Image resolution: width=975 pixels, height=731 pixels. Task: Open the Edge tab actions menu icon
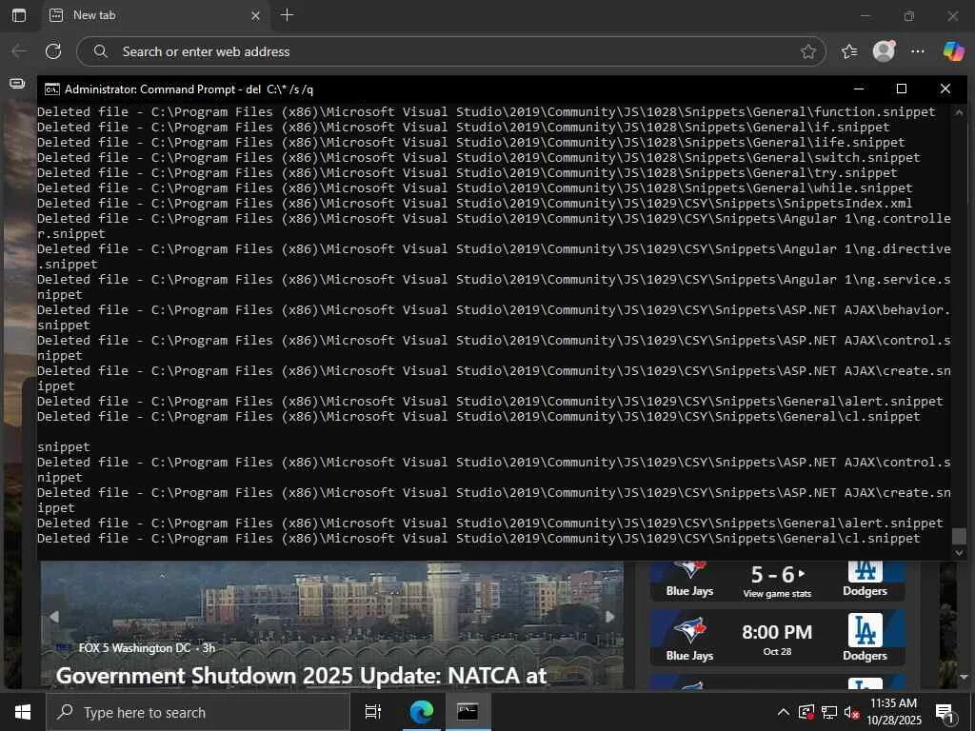(x=19, y=15)
